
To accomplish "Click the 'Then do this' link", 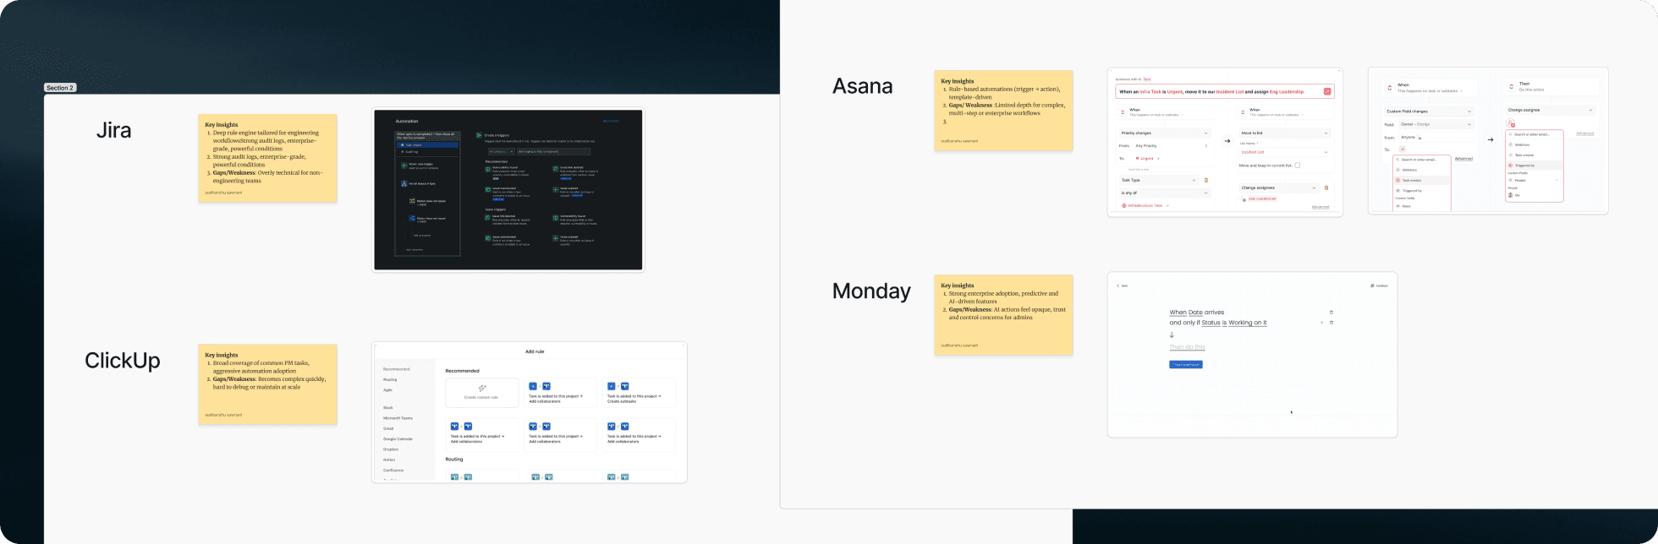I will (x=1187, y=347).
